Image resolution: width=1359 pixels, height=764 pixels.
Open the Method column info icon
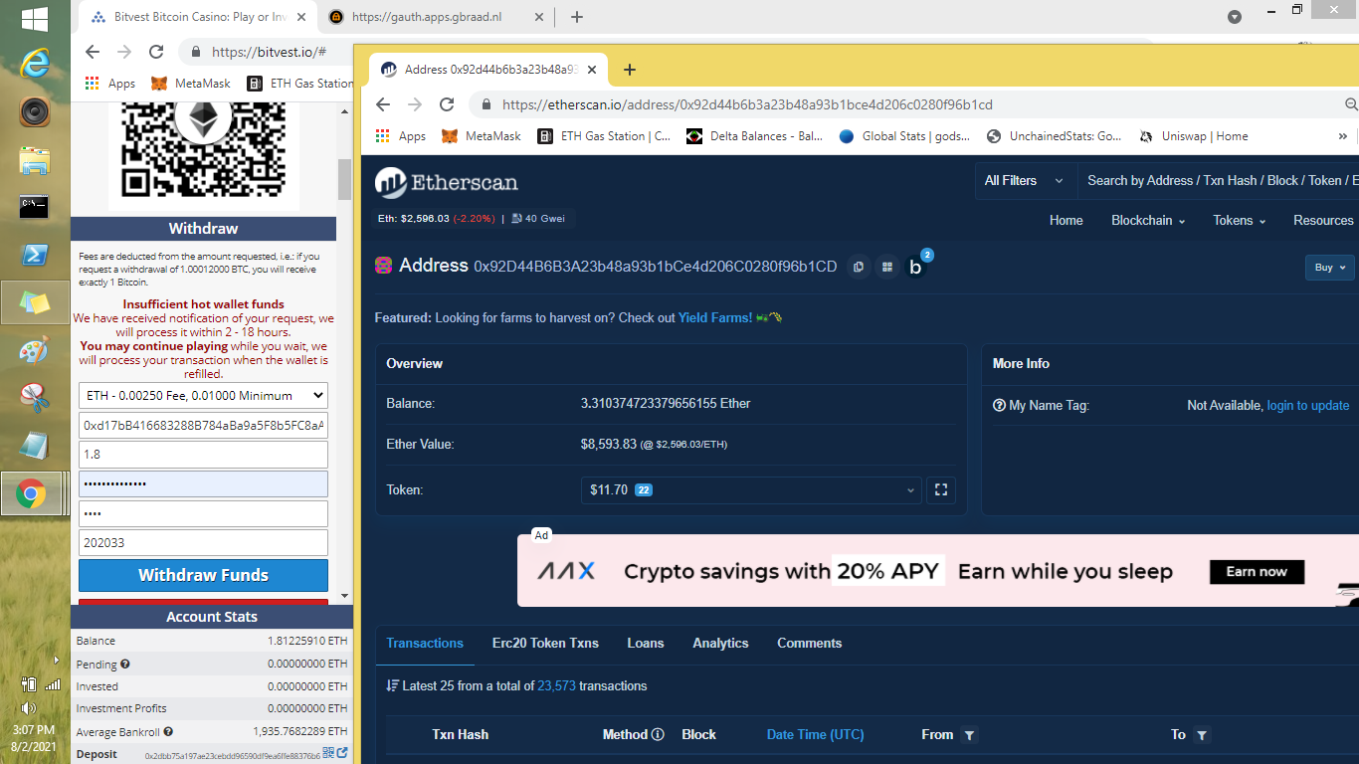coord(658,735)
